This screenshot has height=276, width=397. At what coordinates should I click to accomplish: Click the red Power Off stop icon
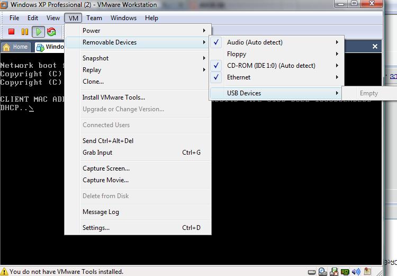coord(11,32)
